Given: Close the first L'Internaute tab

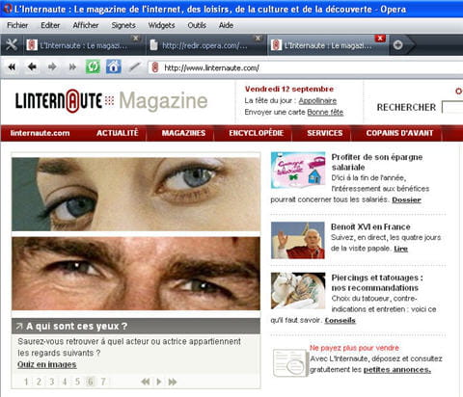Looking at the screenshot, I should 136,38.
